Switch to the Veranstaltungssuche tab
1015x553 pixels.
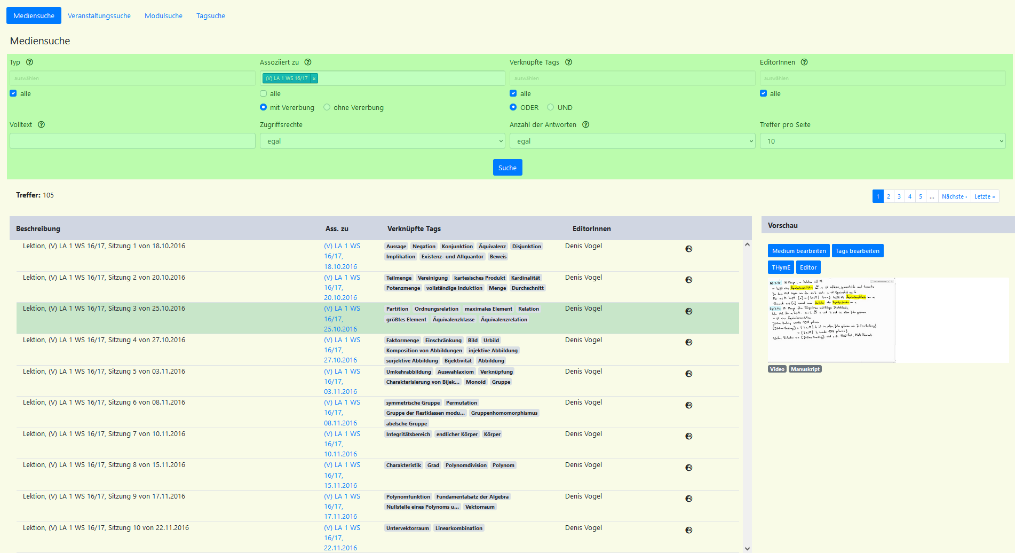point(99,16)
